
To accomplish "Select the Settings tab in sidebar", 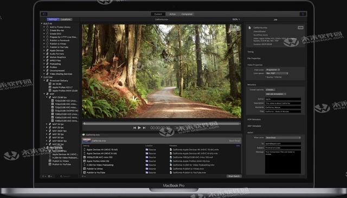I will [53, 20].
